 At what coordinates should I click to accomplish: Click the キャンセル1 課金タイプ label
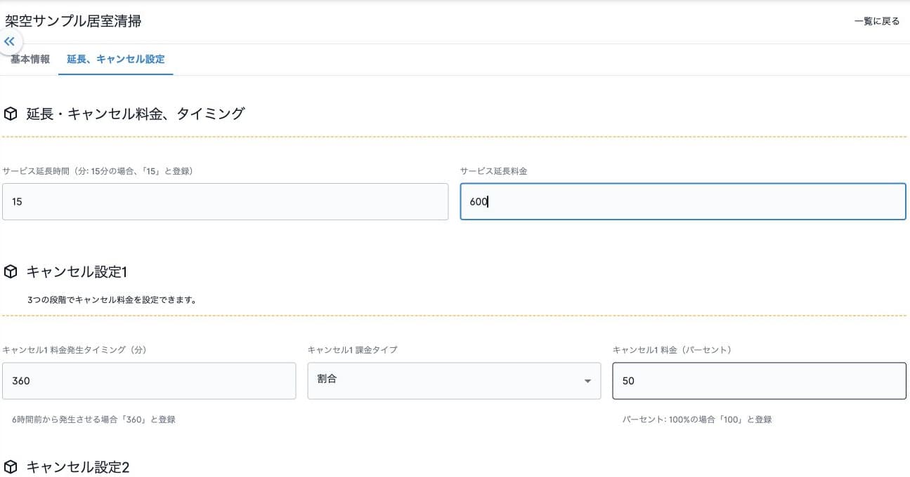coord(352,349)
